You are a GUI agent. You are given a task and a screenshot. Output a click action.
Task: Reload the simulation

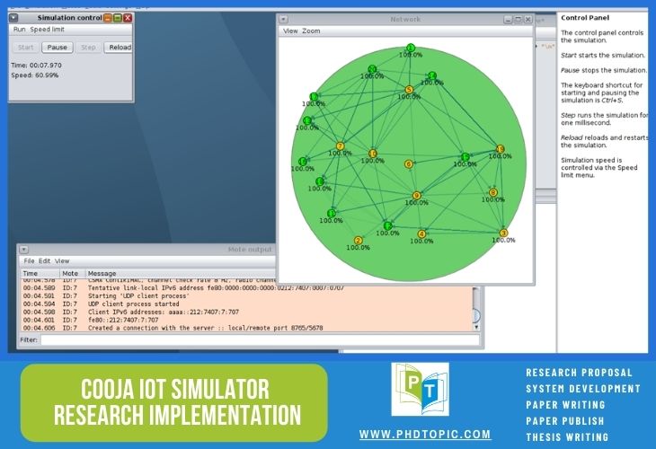point(119,48)
